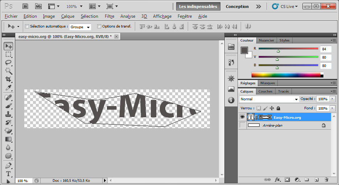Add a layer style with fx icon
Image resolution: width=339 pixels, height=185 pixels.
pyautogui.click(x=278, y=179)
